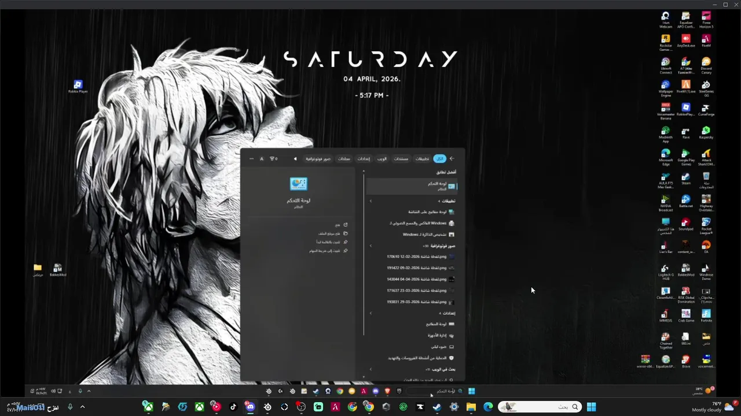741x416 pixels.
Task: Open Microsoft Edge desktop shortcut
Action: [666, 157]
